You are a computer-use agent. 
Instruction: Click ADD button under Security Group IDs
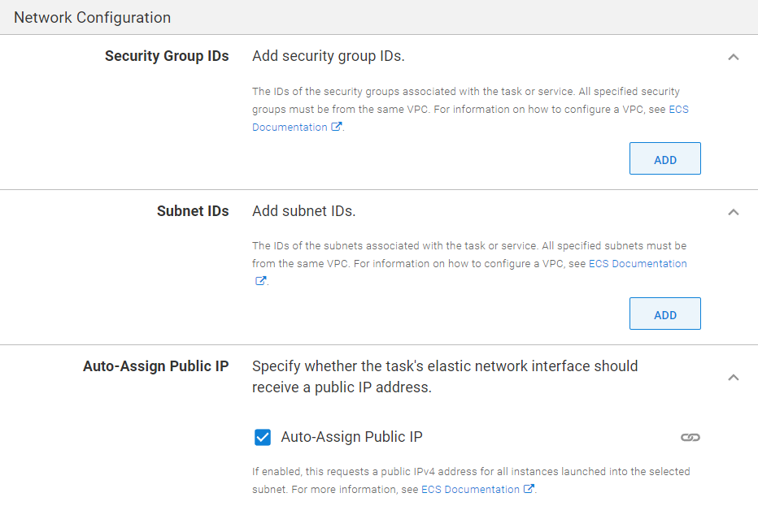[x=664, y=158]
